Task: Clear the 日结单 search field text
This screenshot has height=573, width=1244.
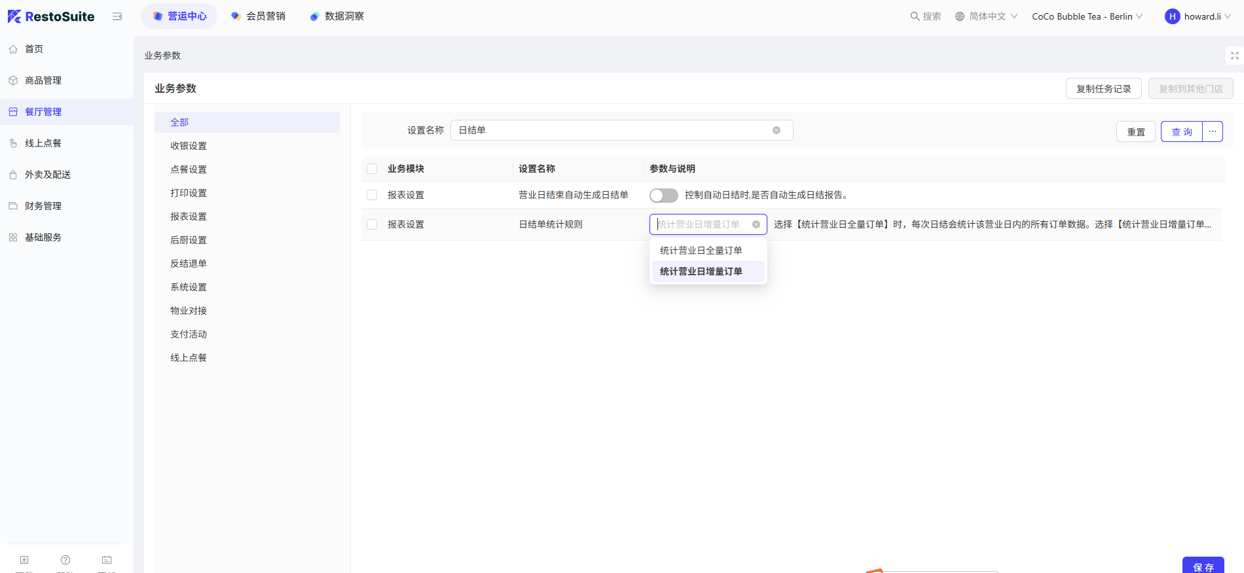Action: (x=777, y=130)
